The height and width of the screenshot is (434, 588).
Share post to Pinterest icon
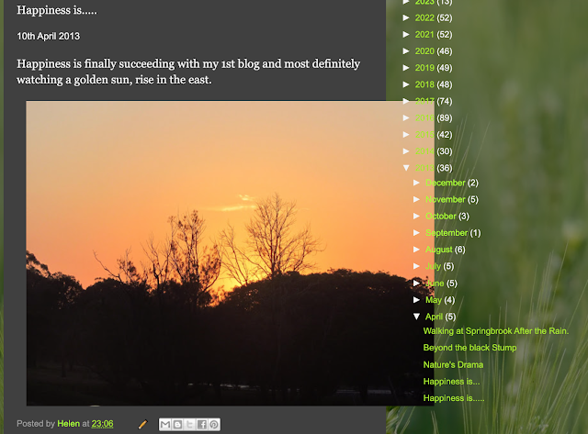pos(214,424)
